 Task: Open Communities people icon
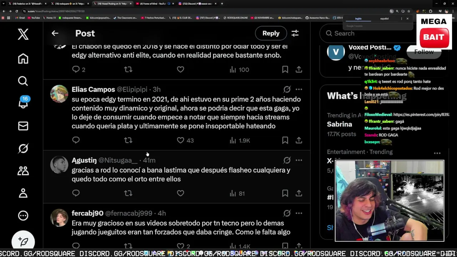pyautogui.click(x=23, y=171)
